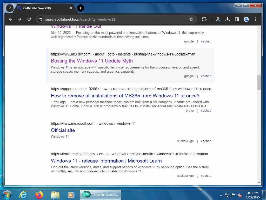Image resolution: width=266 pixels, height=200 pixels.
Task: Expand the tab search dropdown arrow
Action: click(10, 8)
